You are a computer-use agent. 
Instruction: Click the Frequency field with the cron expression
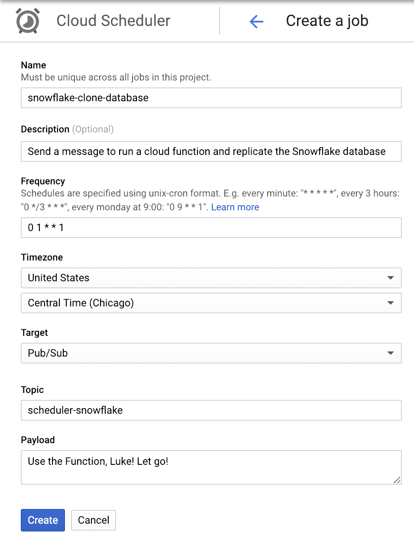(x=211, y=228)
